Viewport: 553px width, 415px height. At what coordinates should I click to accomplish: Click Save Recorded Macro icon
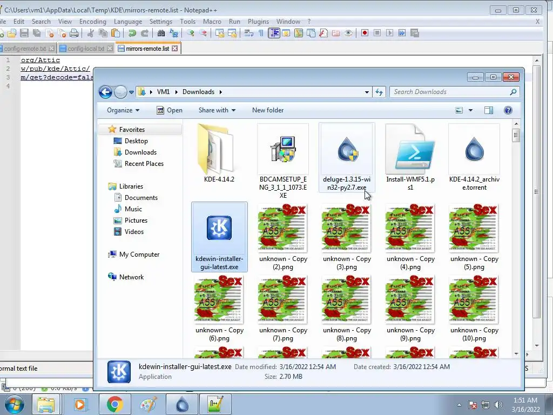(415, 33)
